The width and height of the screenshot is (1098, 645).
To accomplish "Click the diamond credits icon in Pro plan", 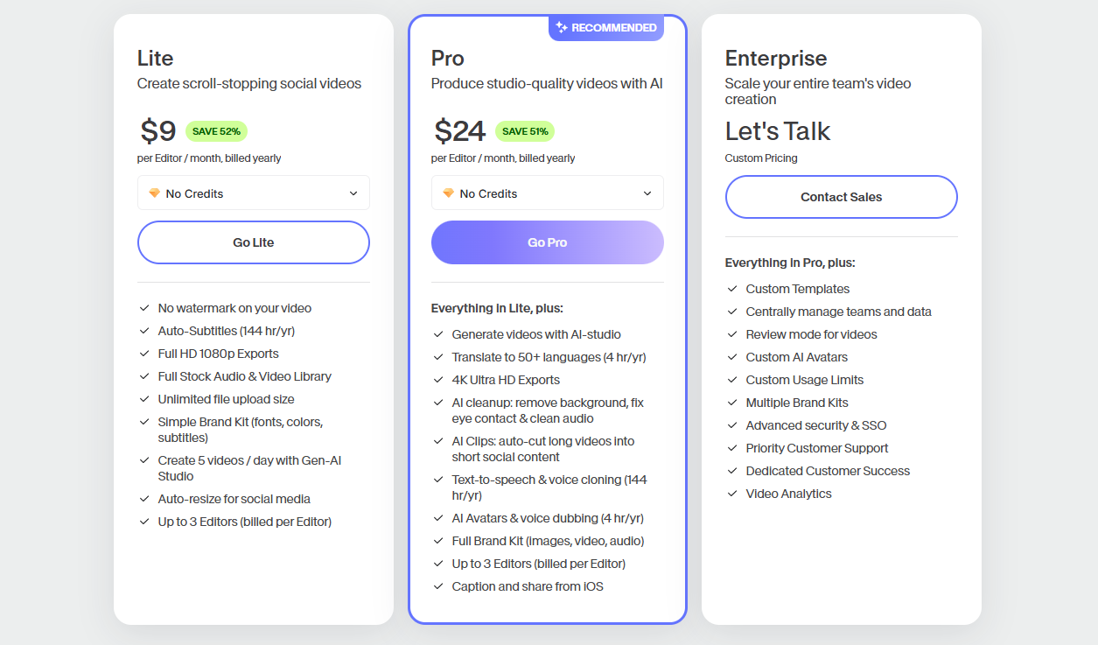I will (449, 193).
